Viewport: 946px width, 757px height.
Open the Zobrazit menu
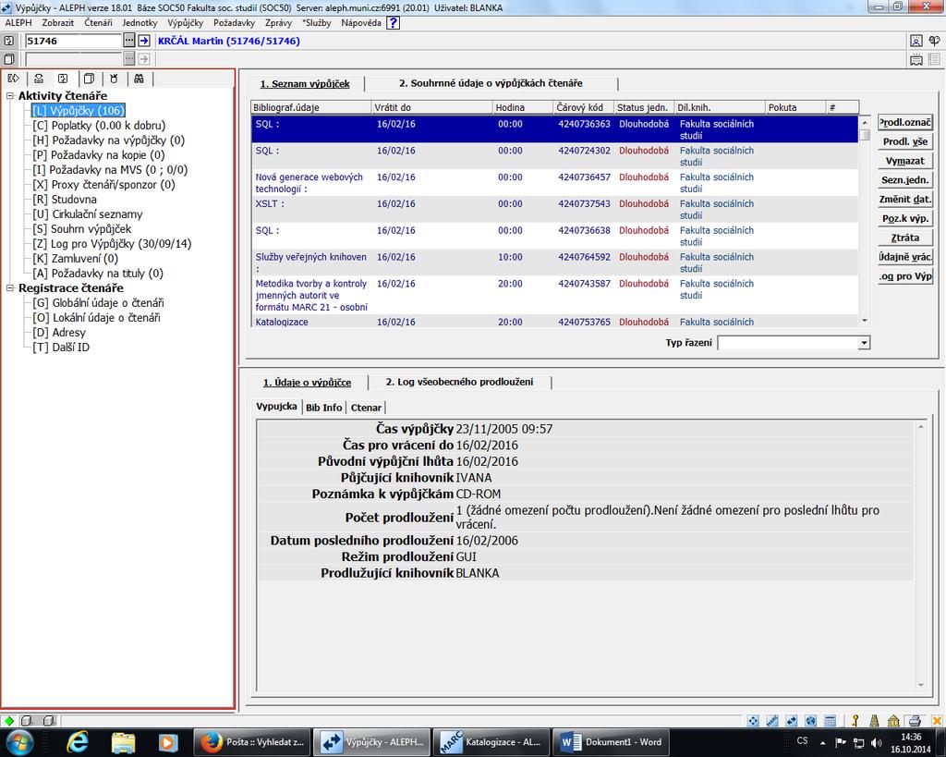click(58, 23)
